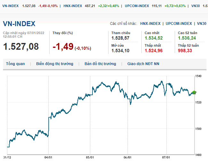Click the 31/12 date on the chart axis
The image size is (208, 163).
tap(7, 158)
